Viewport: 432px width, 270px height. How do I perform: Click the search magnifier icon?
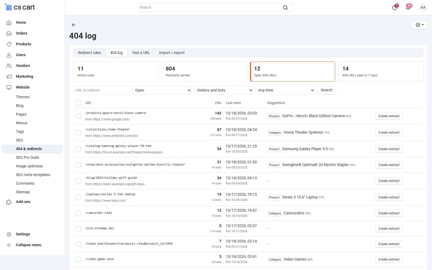coord(285,8)
